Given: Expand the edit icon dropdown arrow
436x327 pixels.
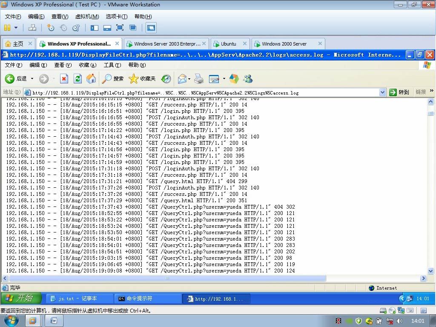Looking at the screenshot, I should (x=224, y=79).
